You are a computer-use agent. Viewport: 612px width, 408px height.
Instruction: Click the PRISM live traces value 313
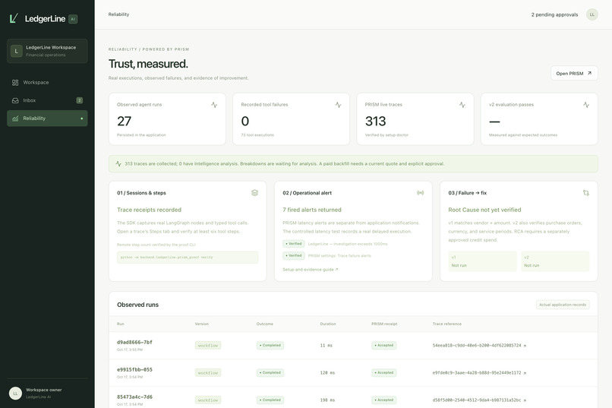point(375,121)
